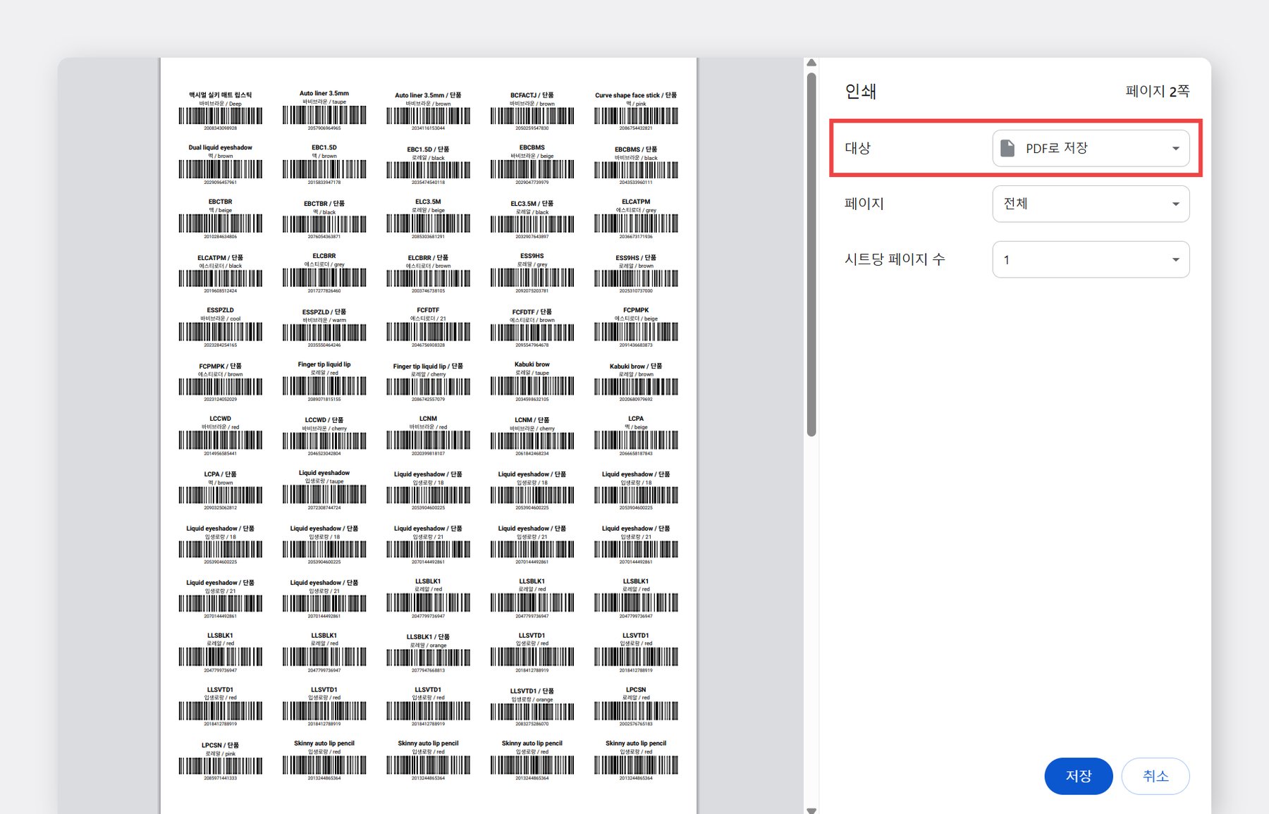Click the 저장 button to save
Screen dimensions: 1269x814
[1079, 776]
